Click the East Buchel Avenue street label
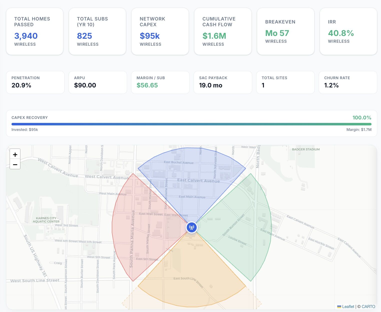 point(179,162)
